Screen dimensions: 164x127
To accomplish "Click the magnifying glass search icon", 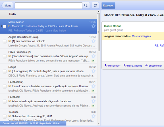I will pos(86,5).
